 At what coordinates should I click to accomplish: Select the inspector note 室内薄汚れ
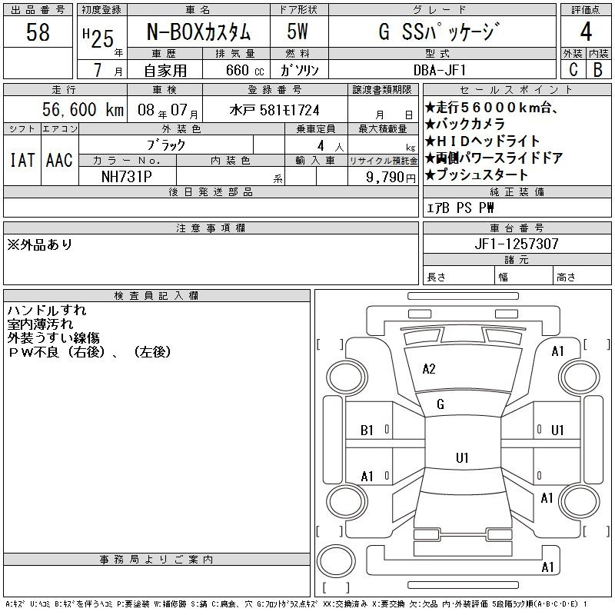coord(40,324)
